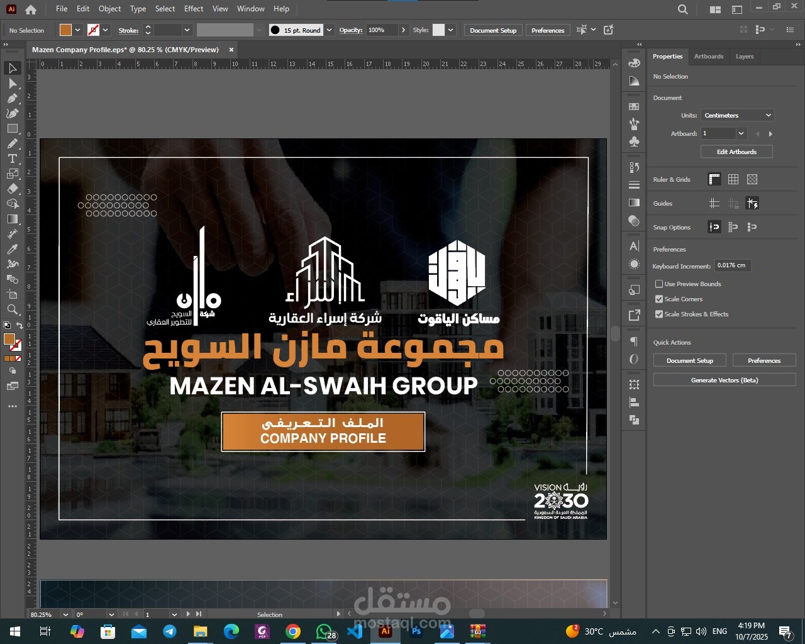Open the Brushes panel icon

point(634,124)
